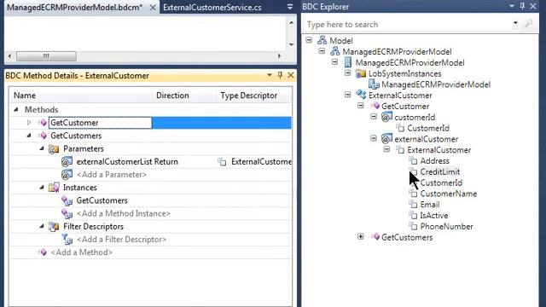
Task: Click the ExternalCustomer type descriptor icon in the Type Descriptor column
Action: 222,161
